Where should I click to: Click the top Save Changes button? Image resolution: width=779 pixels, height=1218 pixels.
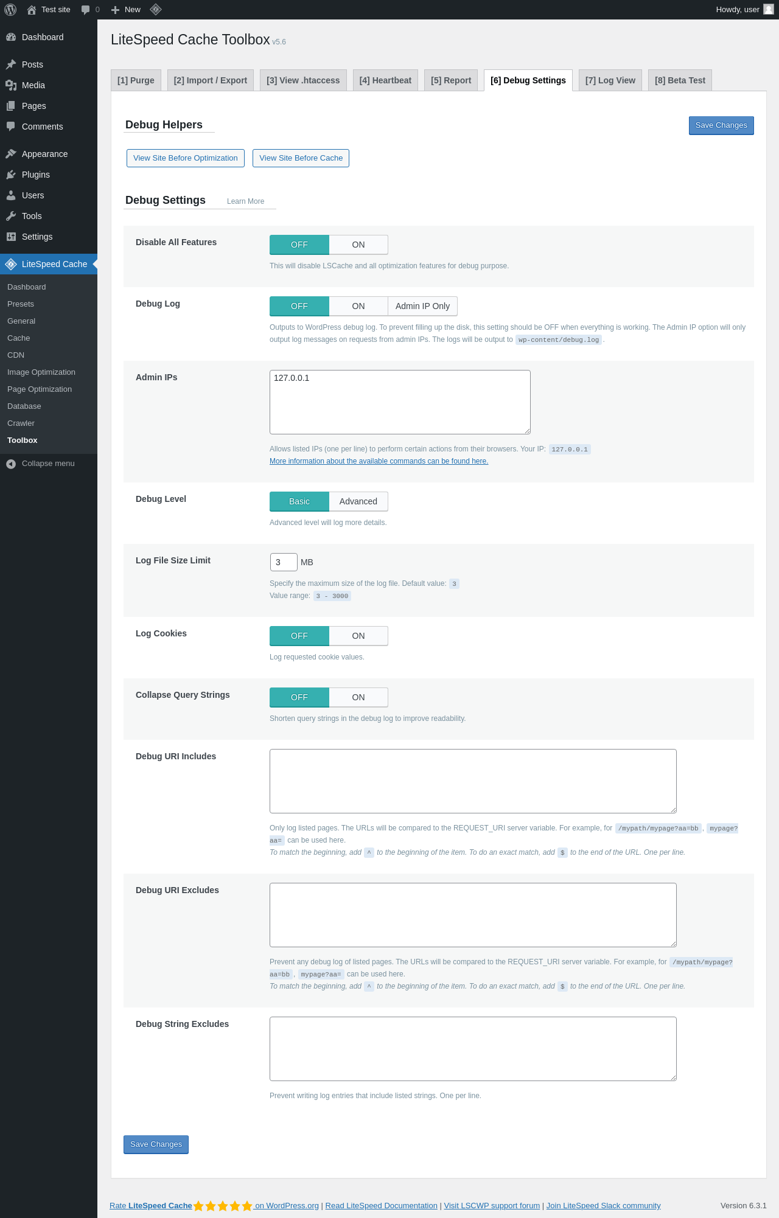pyautogui.click(x=721, y=125)
